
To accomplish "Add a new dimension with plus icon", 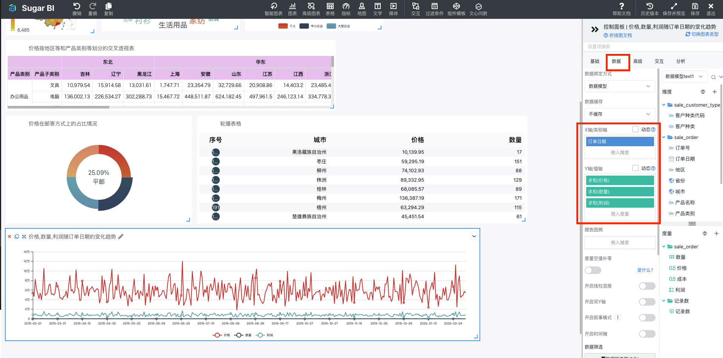I will pyautogui.click(x=714, y=92).
